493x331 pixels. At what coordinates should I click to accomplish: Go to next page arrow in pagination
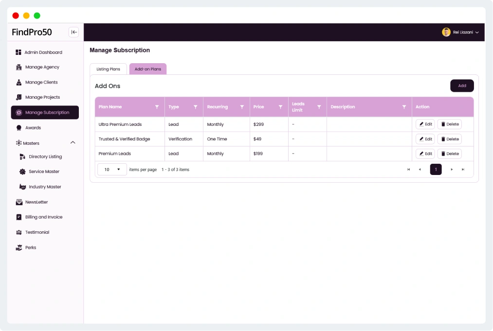[452, 170]
